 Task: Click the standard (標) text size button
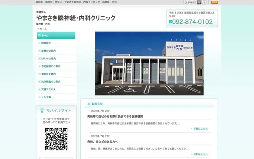199,2
